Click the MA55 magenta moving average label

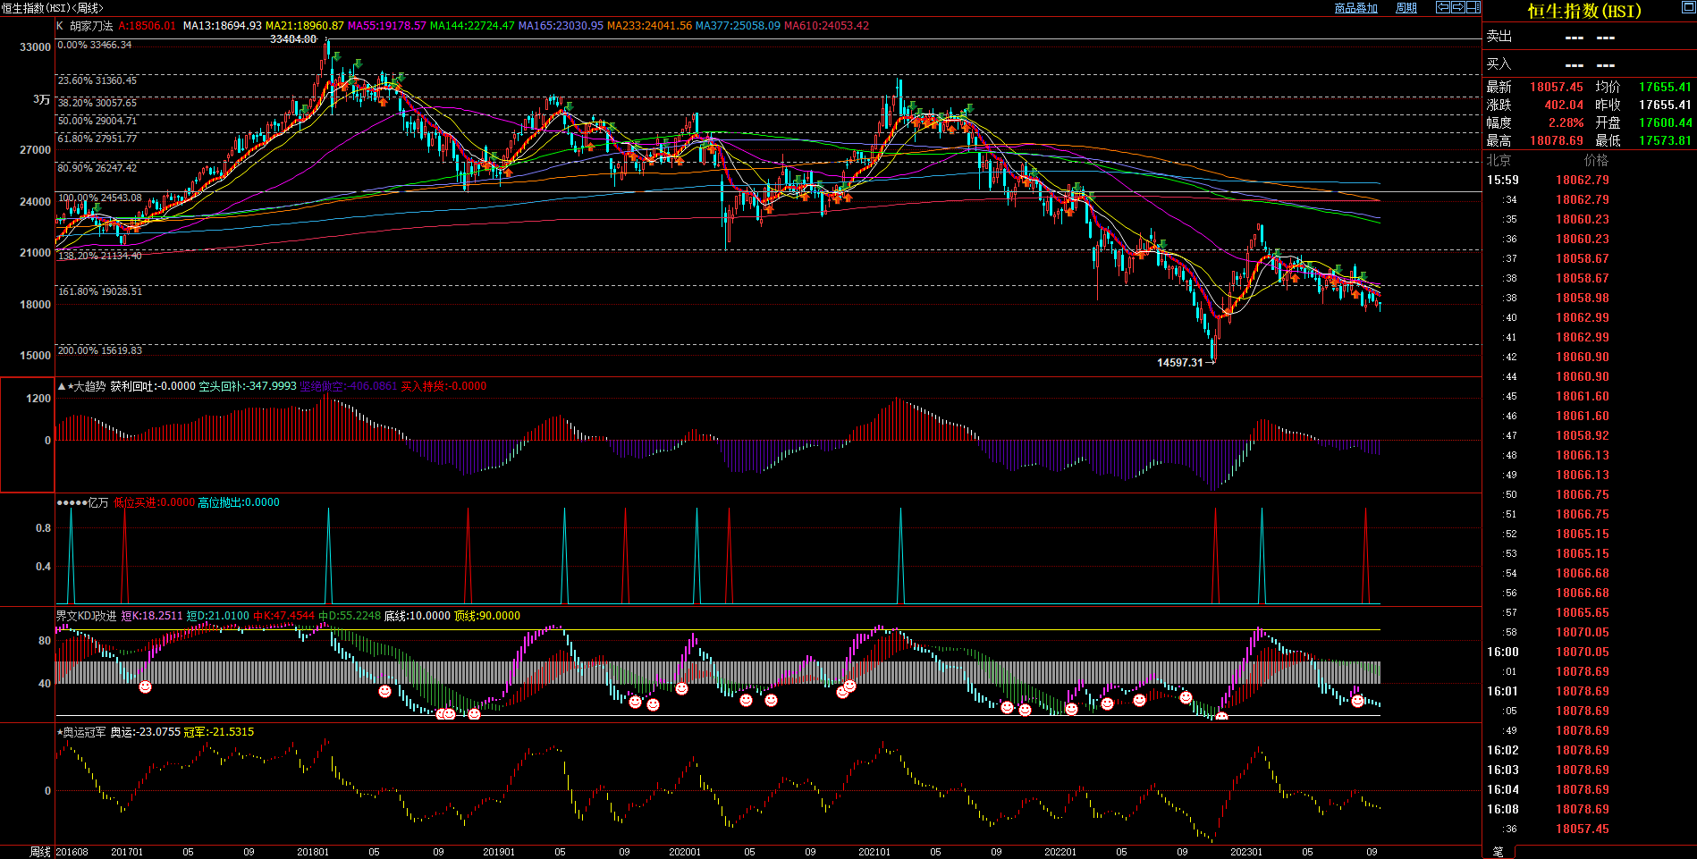click(x=386, y=26)
